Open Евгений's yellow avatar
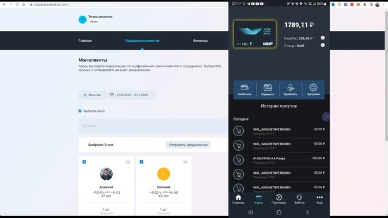This screenshot has height=218, width=388. pyautogui.click(x=164, y=174)
